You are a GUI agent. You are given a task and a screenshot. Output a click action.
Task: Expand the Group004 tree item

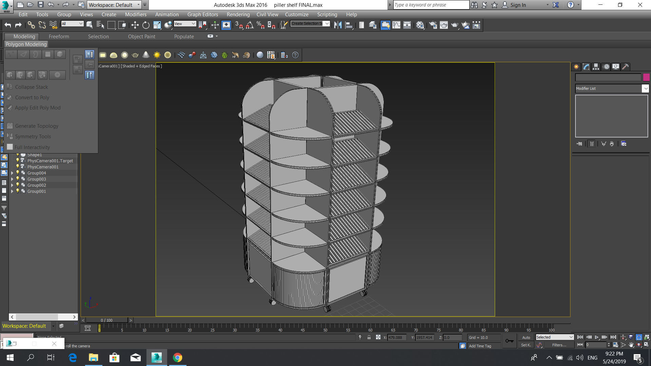pos(13,173)
